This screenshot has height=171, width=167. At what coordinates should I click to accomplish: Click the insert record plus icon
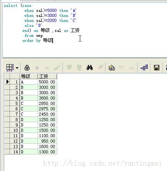coord(37,68)
